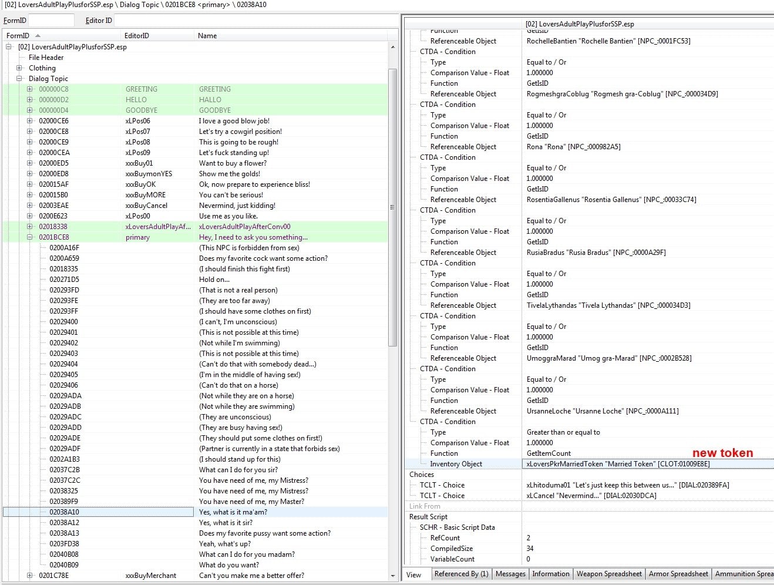
Task: Open the Armor Spreadsheet tab
Action: (x=678, y=574)
